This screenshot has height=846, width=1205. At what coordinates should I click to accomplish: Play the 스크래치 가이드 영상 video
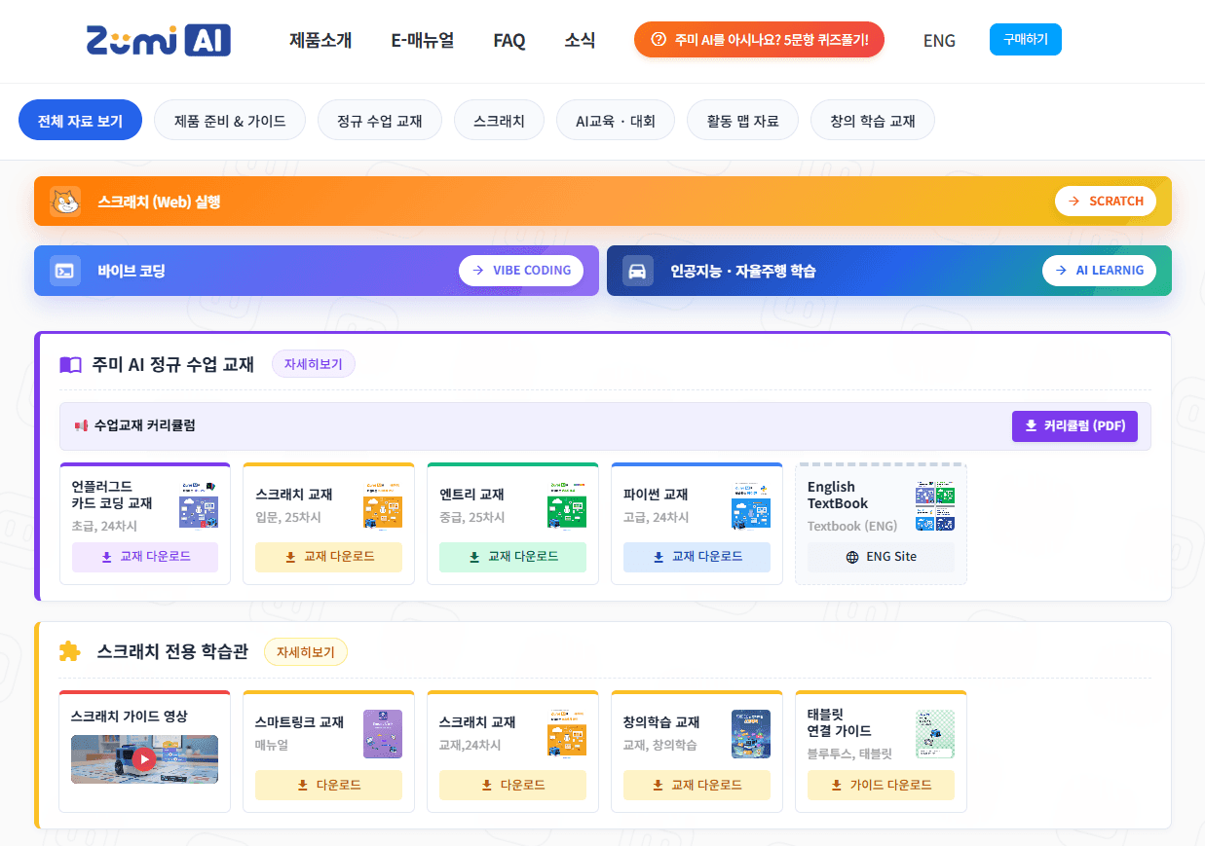[144, 759]
